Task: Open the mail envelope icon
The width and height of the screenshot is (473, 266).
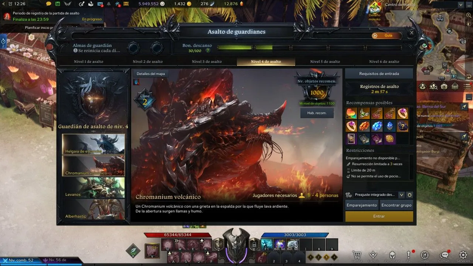Action: click(101, 4)
